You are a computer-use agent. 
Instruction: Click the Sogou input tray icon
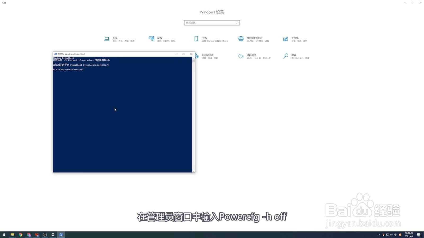[400, 235]
